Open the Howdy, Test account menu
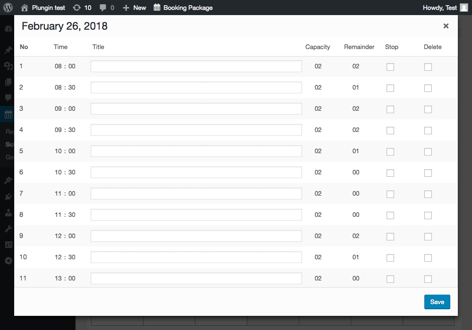Screen dimensions: 472x330 point(439,8)
